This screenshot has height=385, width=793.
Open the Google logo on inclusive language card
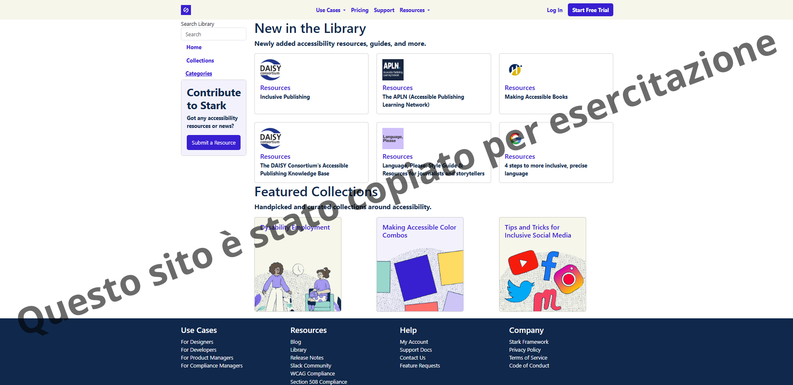pyautogui.click(x=515, y=138)
